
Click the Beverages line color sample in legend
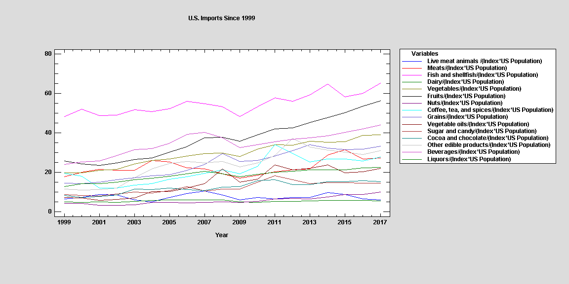click(412, 152)
